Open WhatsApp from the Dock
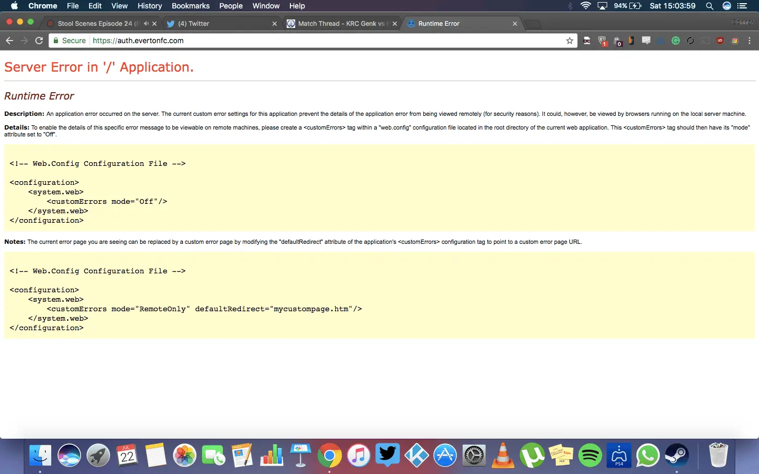The image size is (759, 474). tap(648, 456)
